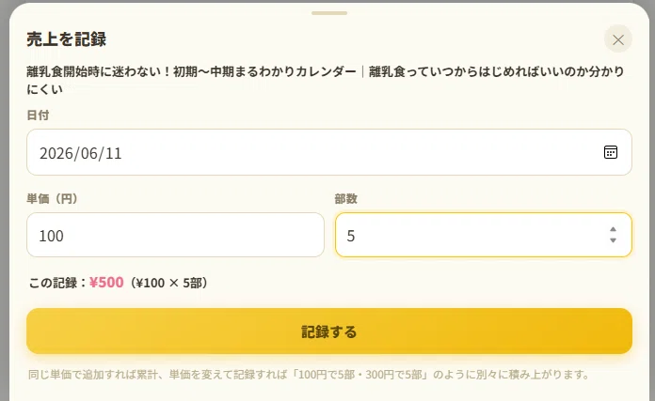Open the date picker calendar icon
This screenshot has height=401, width=655.
pyautogui.click(x=611, y=152)
